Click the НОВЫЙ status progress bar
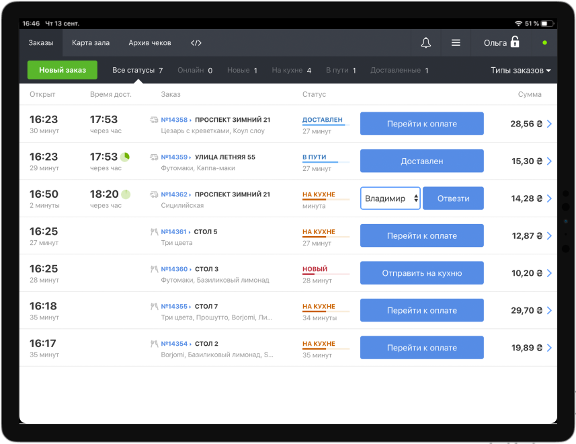The image size is (576, 444). click(x=326, y=274)
